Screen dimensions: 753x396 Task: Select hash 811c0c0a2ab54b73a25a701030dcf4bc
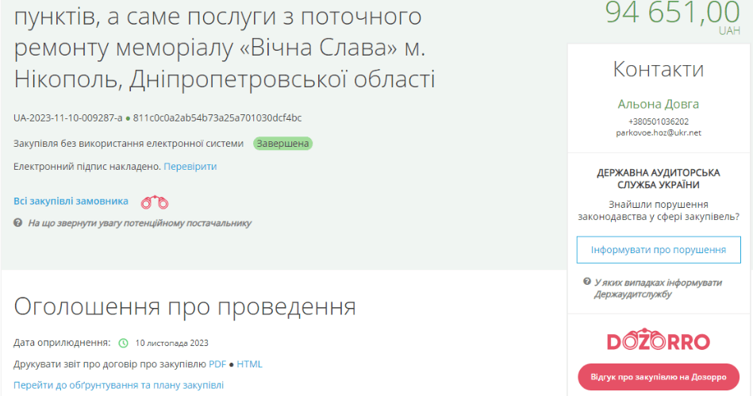pyautogui.click(x=217, y=118)
